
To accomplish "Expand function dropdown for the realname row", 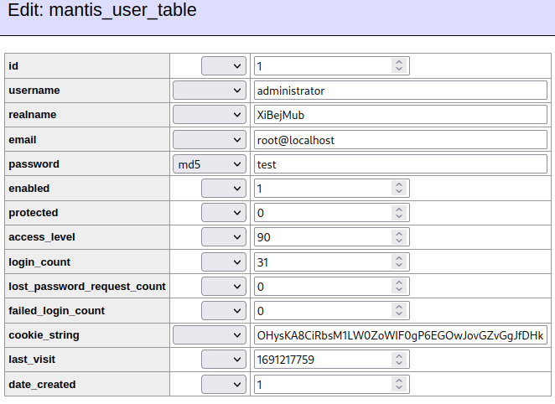I will tap(210, 115).
